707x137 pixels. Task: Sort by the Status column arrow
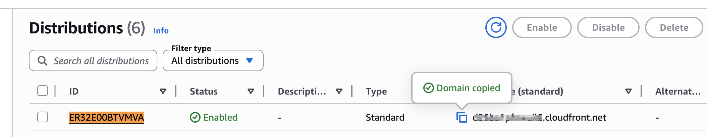tap(251, 91)
